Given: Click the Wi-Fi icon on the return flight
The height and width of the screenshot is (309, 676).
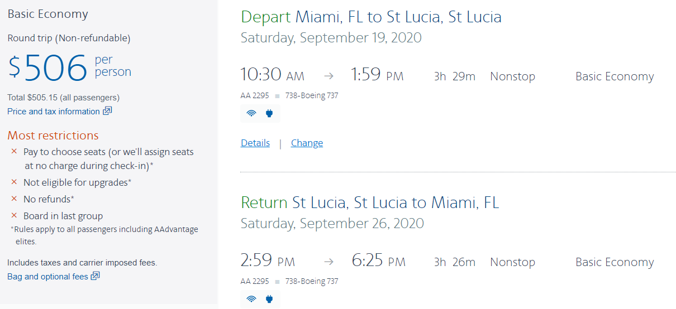Looking at the screenshot, I should [251, 300].
